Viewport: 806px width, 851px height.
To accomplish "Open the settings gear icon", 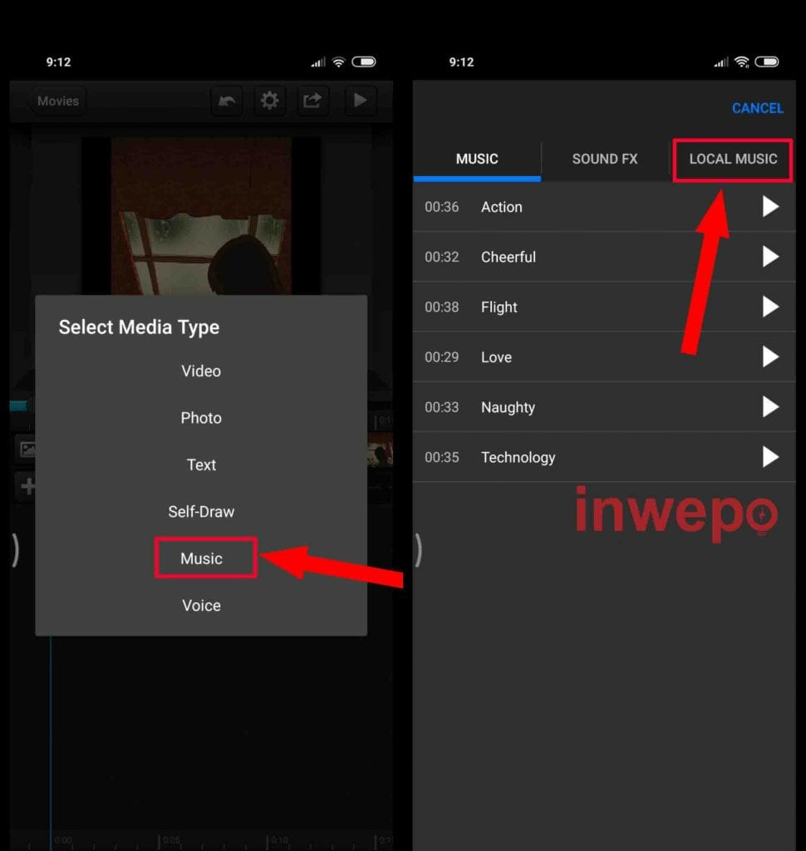I will point(269,101).
